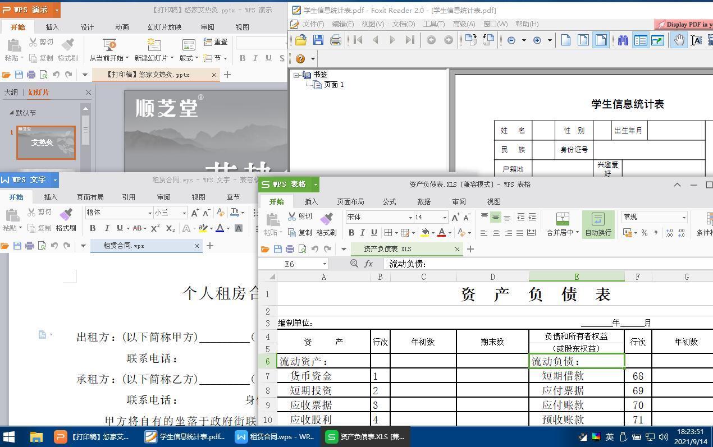
Task: Zoom in on PDF with plus icon
Action: [537, 40]
